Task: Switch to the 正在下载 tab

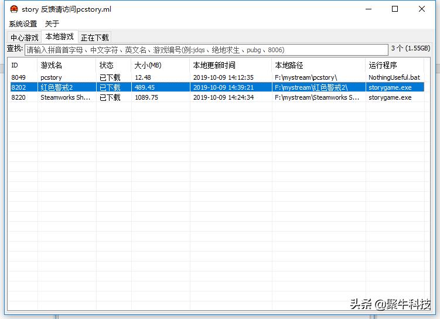Action: click(94, 38)
